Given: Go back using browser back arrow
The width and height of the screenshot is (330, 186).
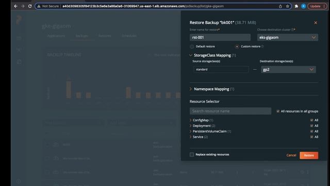Looking at the screenshot, I should tap(15, 6).
